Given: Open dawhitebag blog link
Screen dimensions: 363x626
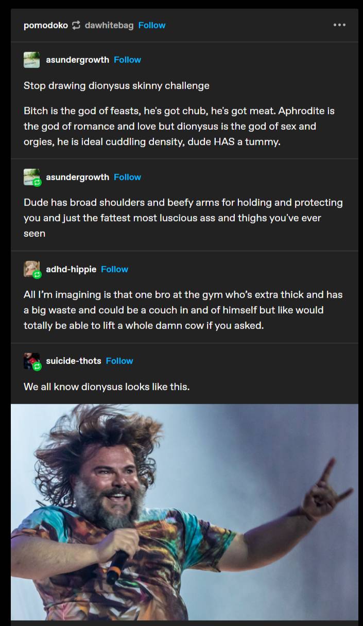Looking at the screenshot, I should click(x=109, y=25).
